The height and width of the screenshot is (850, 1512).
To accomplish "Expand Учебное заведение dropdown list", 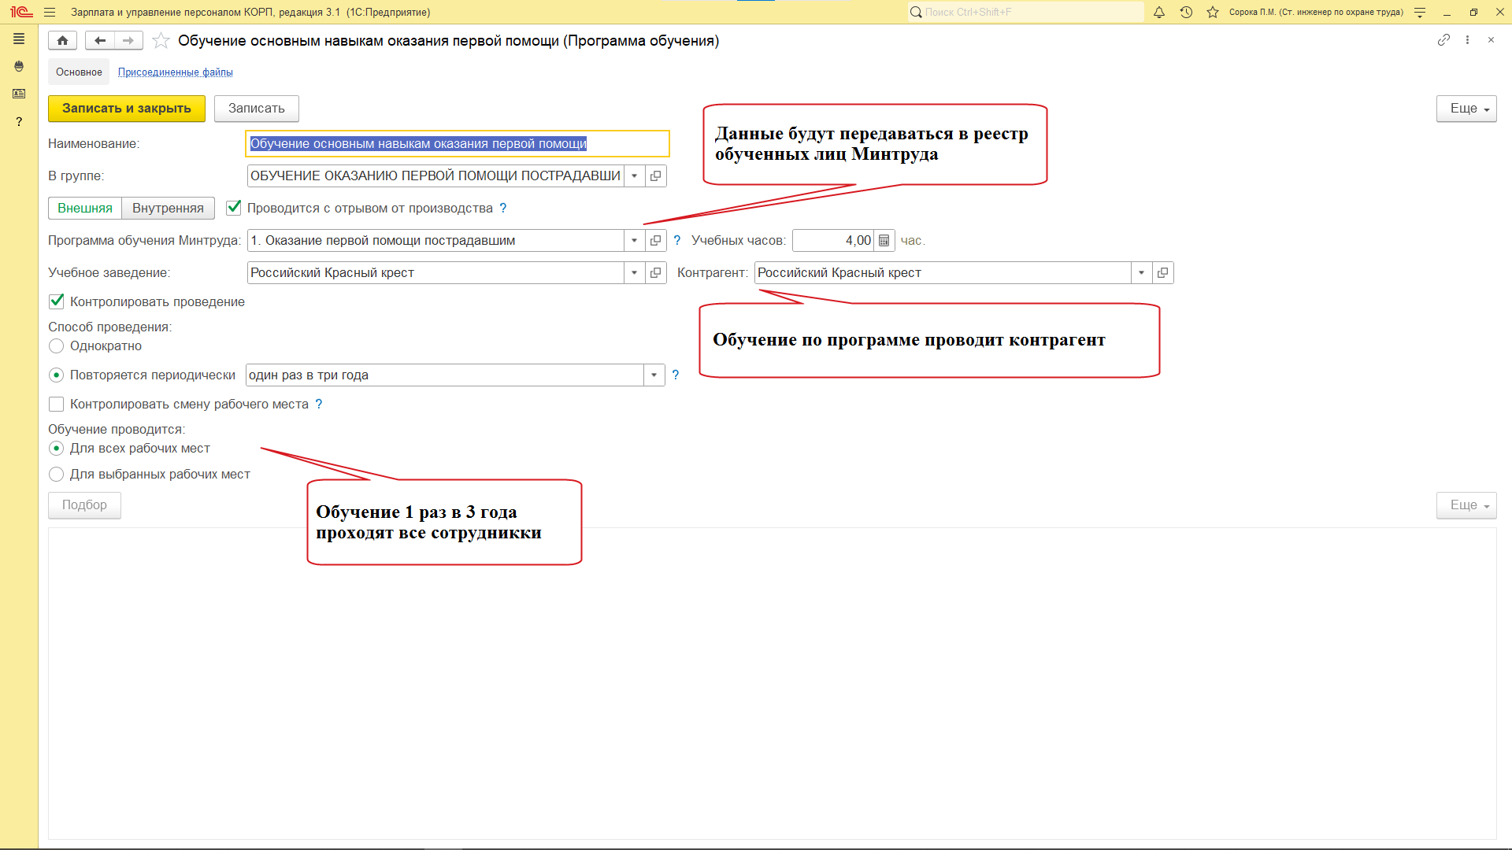I will (x=634, y=273).
